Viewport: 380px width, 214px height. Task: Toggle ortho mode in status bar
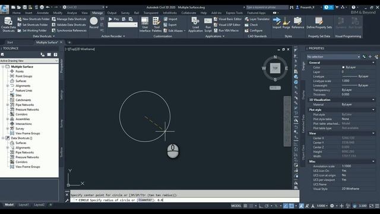(261, 206)
